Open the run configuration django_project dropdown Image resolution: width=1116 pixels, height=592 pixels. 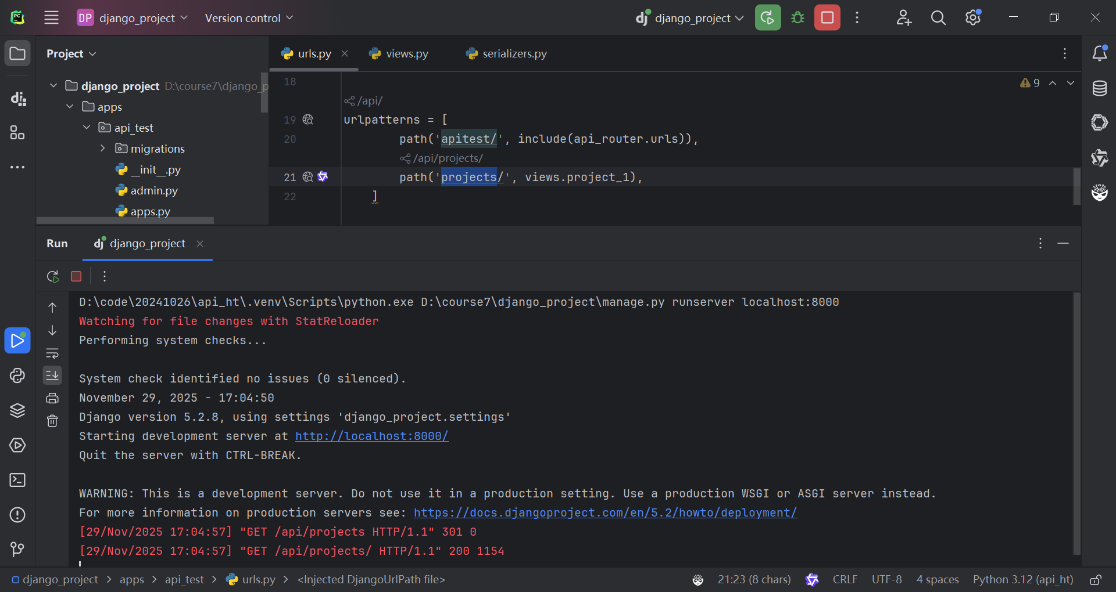click(x=689, y=18)
